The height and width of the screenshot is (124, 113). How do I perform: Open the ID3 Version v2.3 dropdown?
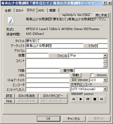click(x=105, y=80)
